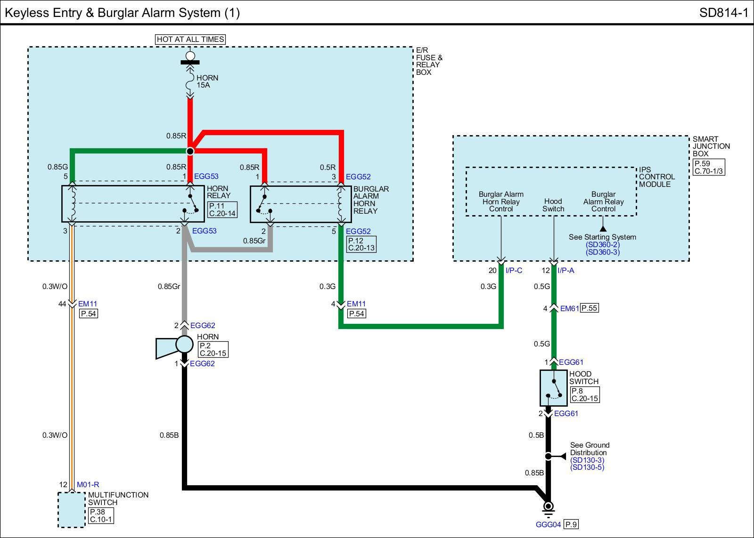Click the ground symbol above GGG04

(x=548, y=507)
